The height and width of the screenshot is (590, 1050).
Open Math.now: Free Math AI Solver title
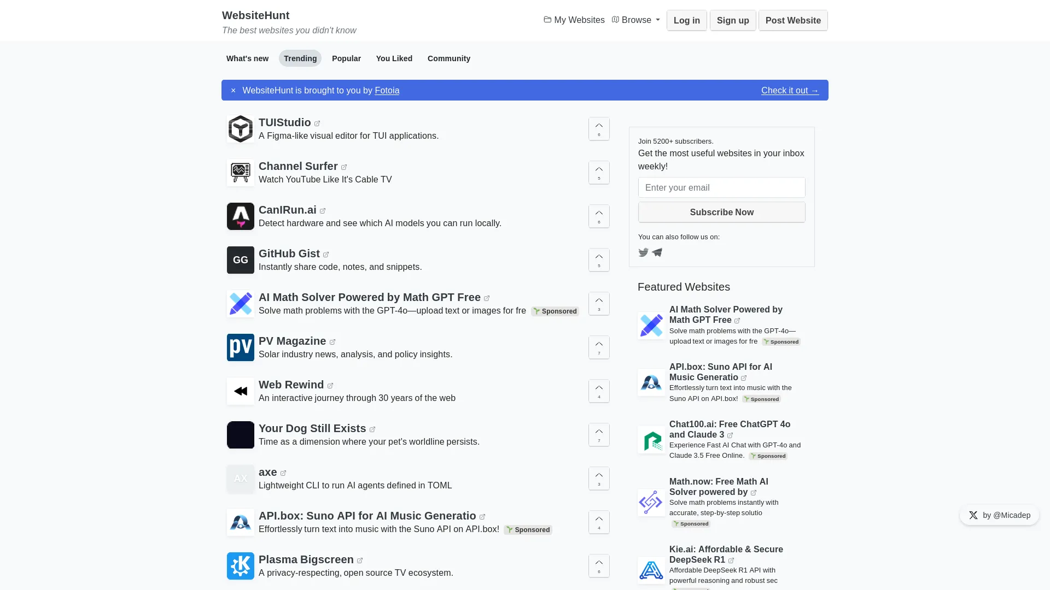click(x=719, y=487)
